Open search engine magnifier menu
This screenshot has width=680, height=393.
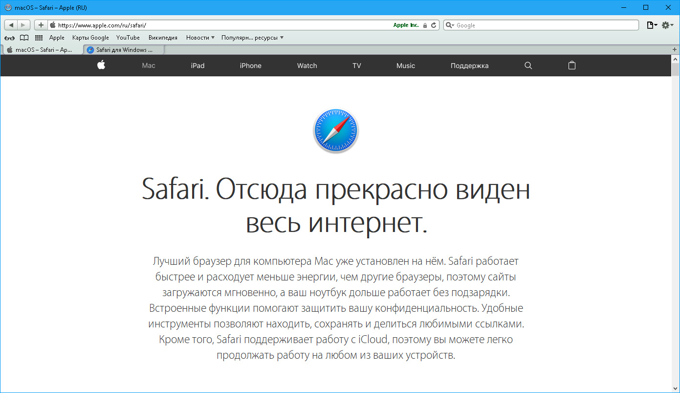(450, 25)
